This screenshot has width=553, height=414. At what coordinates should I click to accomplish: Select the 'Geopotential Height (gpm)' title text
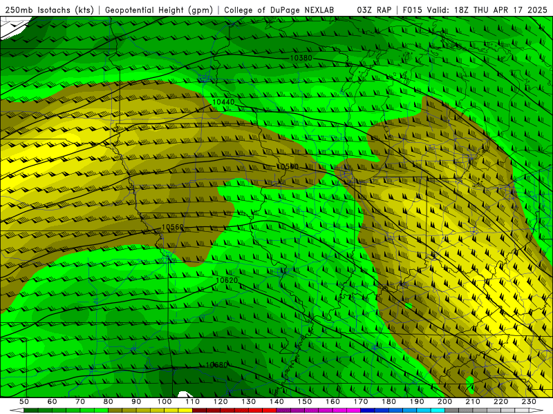pos(159,10)
